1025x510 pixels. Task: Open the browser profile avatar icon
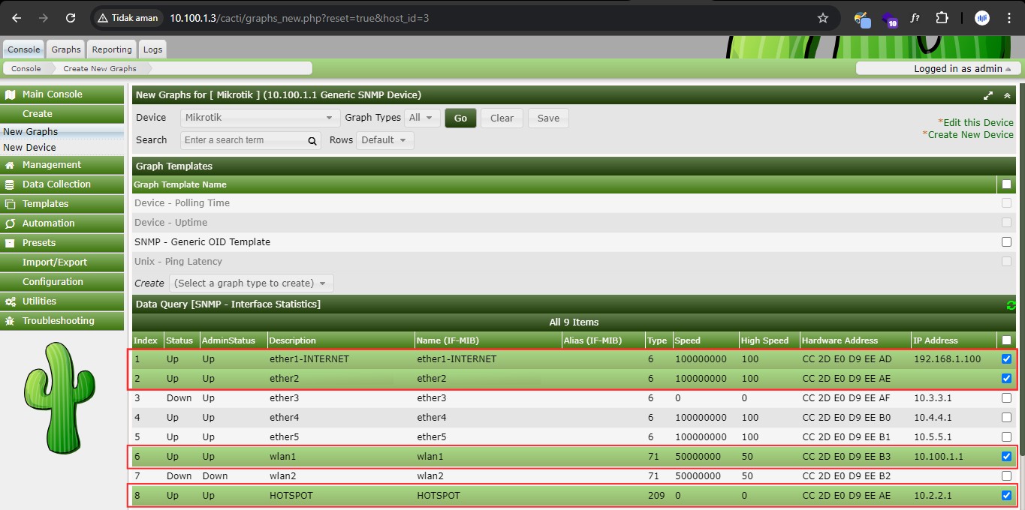coord(981,18)
